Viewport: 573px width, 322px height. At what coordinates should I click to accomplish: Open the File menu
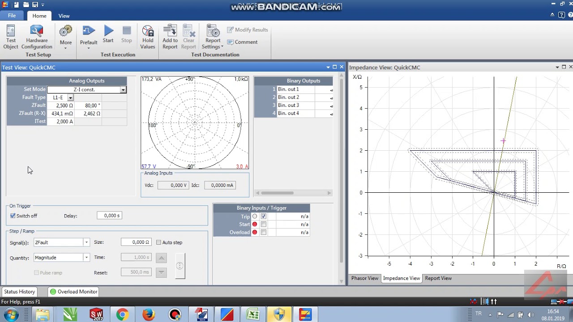(12, 16)
